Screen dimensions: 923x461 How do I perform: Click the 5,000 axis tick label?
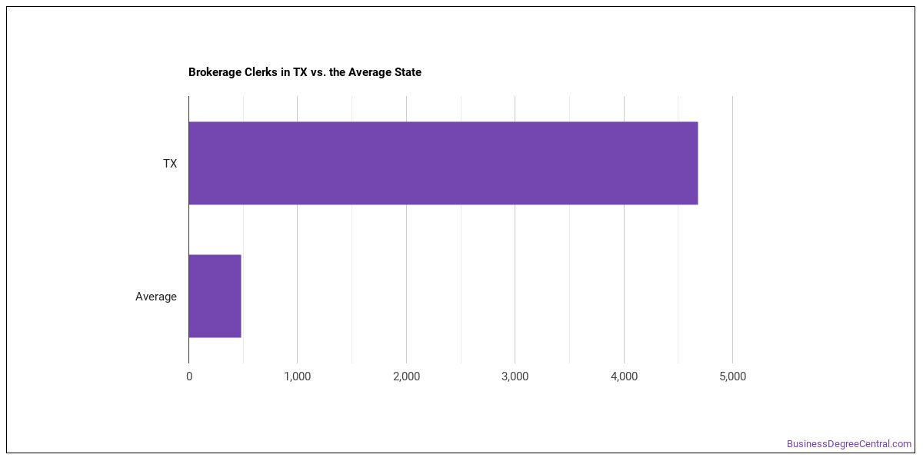point(732,376)
